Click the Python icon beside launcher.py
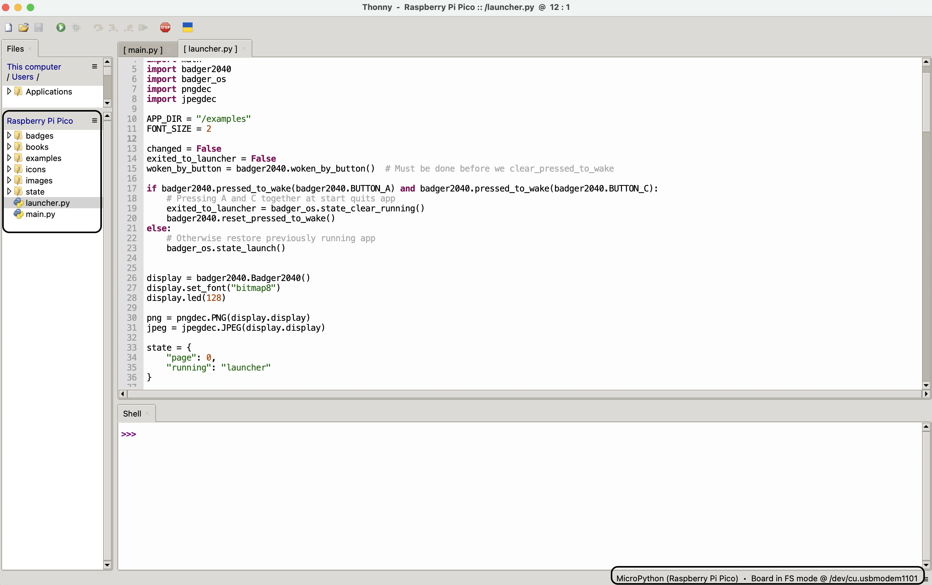 [x=18, y=203]
